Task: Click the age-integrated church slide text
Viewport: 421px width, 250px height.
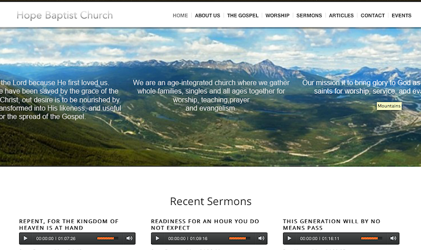Action: pyautogui.click(x=211, y=96)
